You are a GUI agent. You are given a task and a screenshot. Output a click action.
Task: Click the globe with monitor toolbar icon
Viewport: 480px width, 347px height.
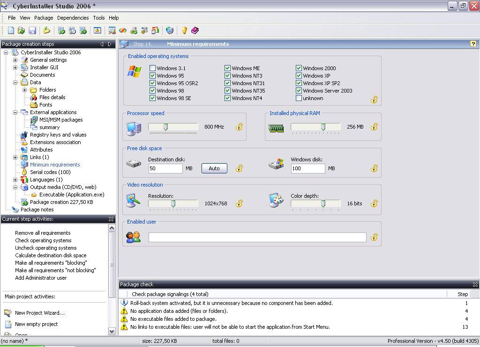(170, 30)
